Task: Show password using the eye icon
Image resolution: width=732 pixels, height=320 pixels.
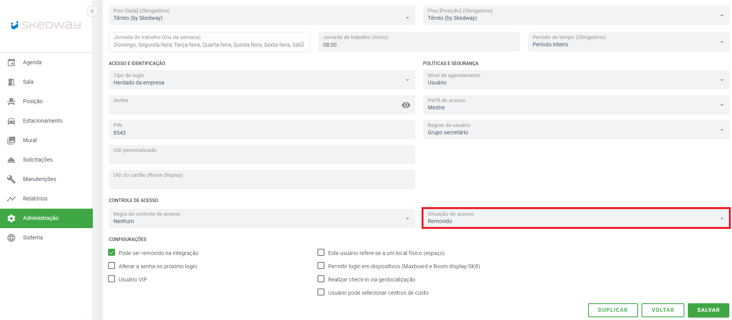Action: coord(406,105)
